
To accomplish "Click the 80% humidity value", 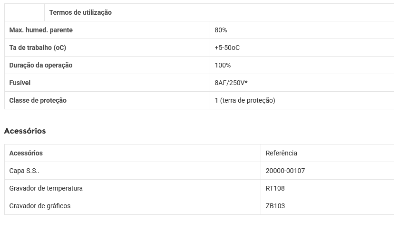I will pos(221,30).
